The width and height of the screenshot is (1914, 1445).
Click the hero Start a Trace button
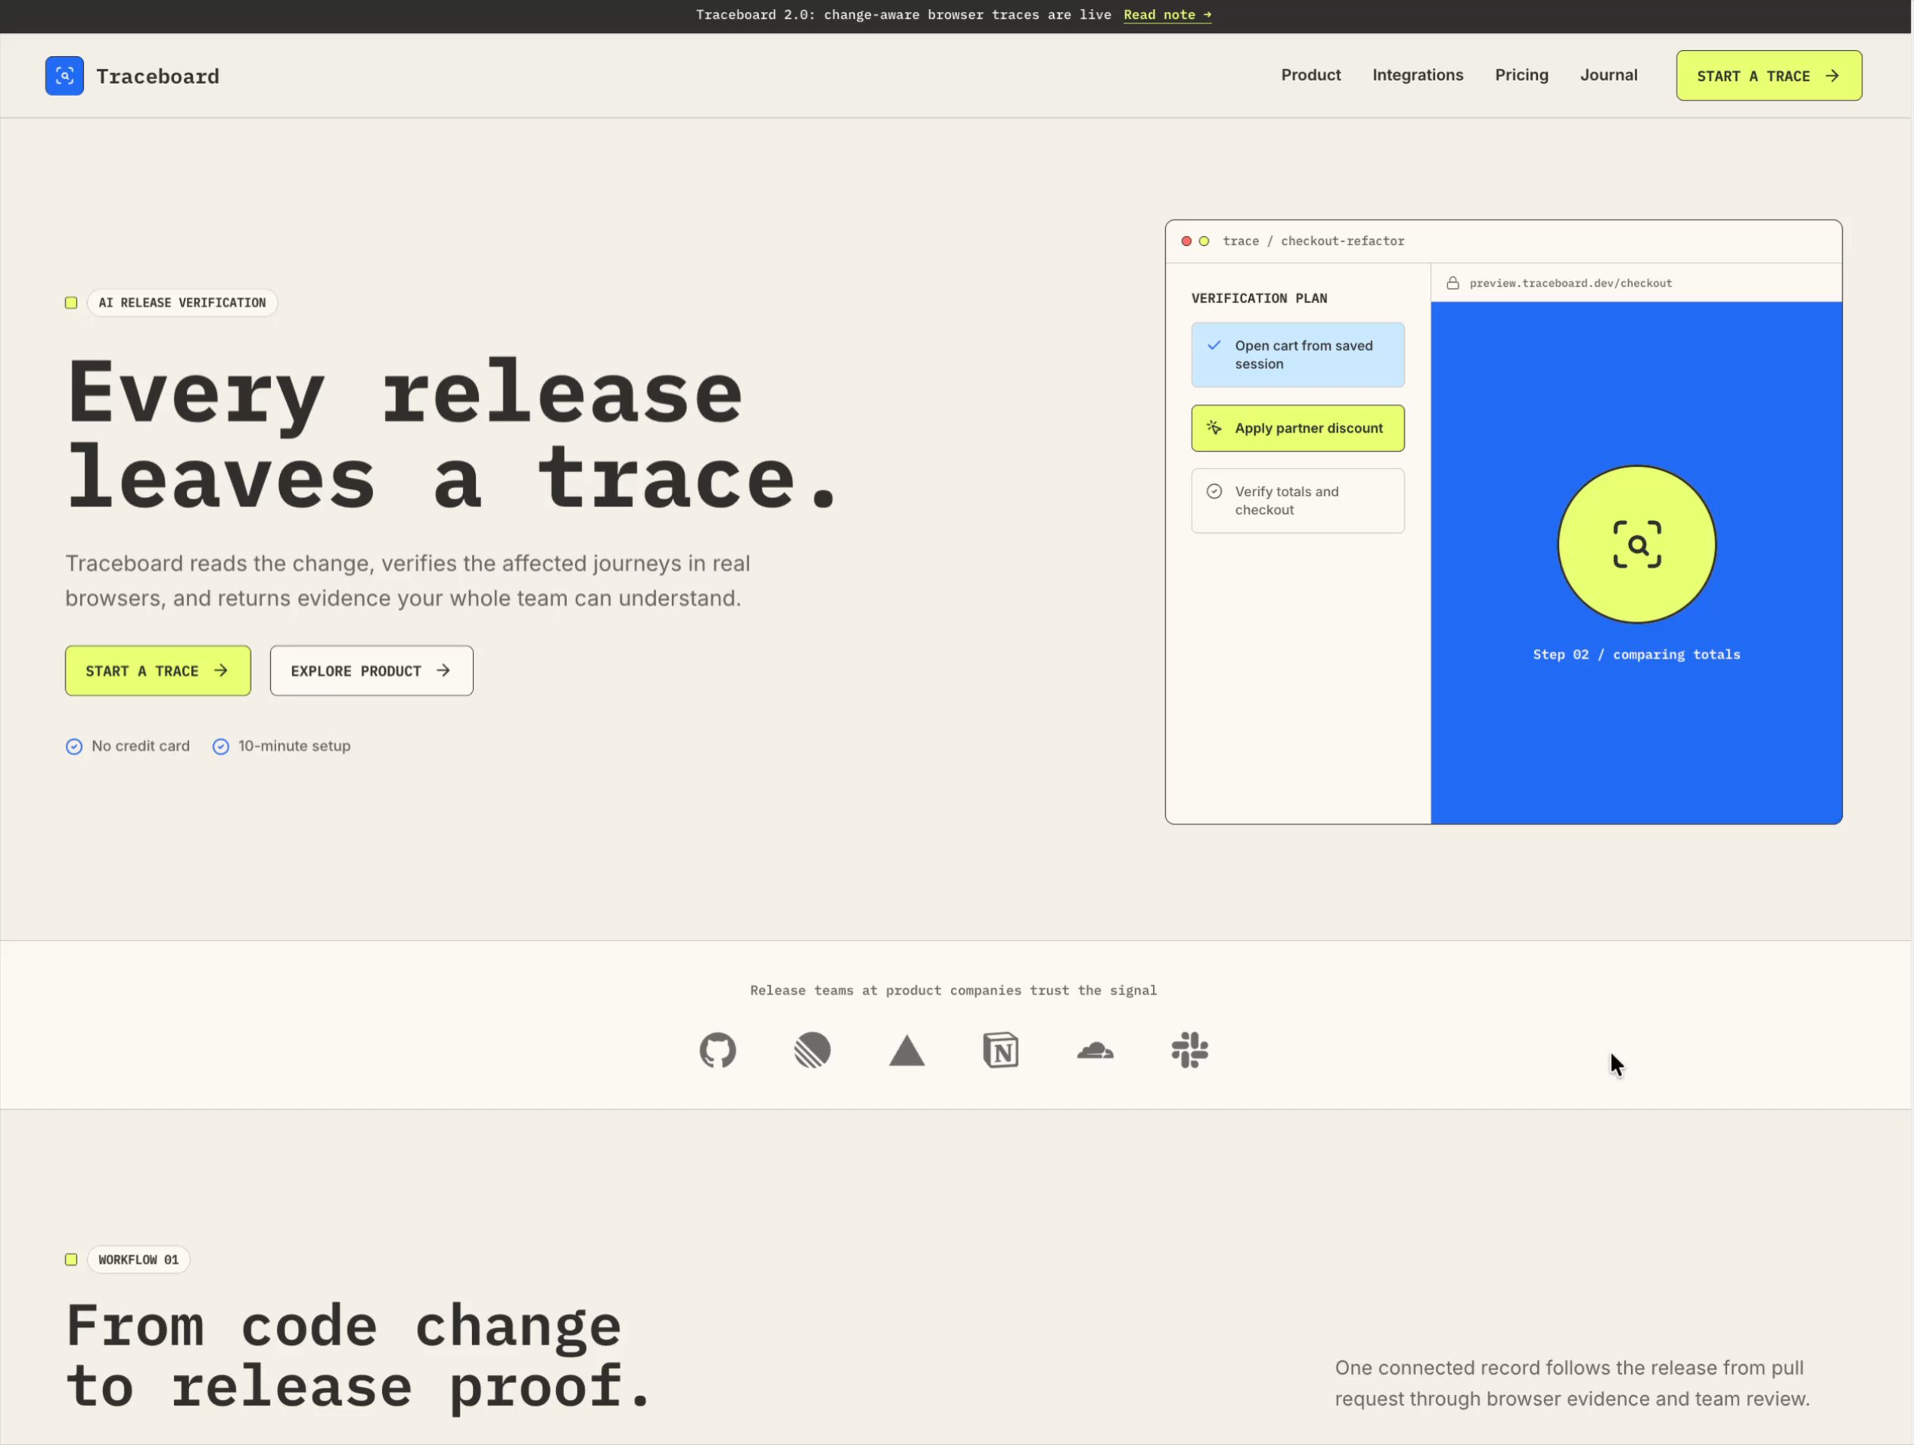click(157, 670)
